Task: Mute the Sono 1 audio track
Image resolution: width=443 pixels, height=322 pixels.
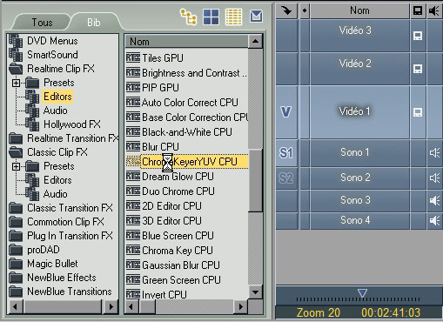Action: tap(434, 153)
